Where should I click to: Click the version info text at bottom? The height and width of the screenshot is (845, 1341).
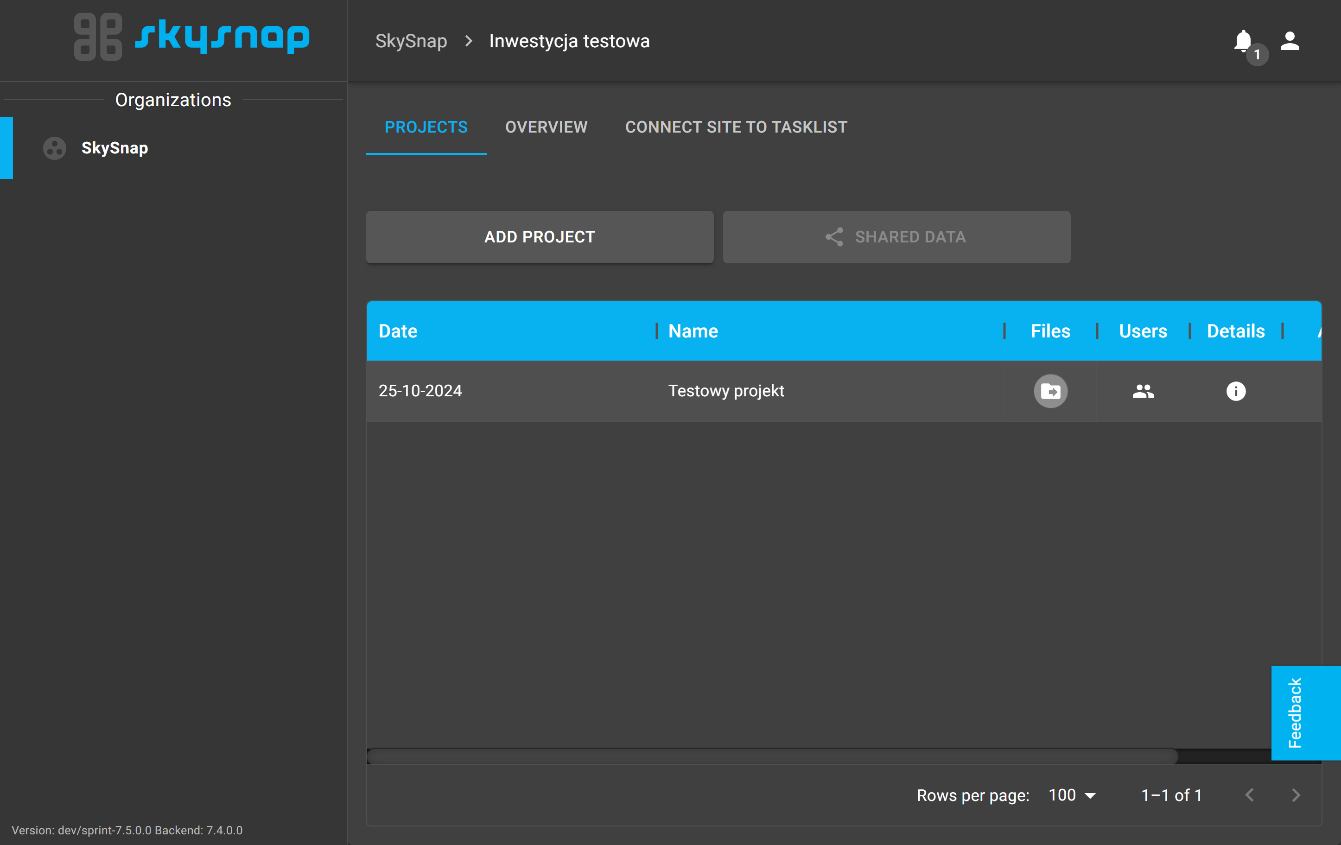tap(127, 830)
